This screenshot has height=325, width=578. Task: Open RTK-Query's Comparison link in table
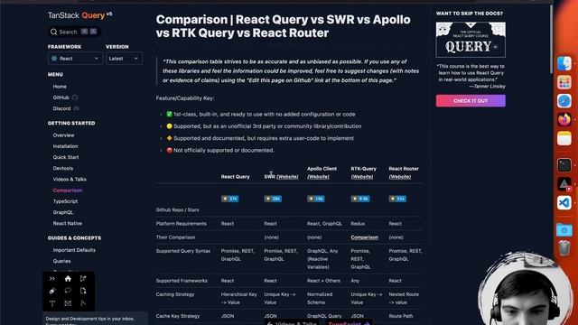[x=364, y=237]
